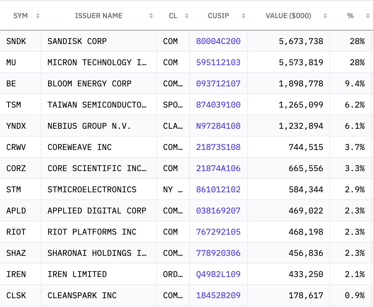The height and width of the screenshot is (307, 373).
Task: Select the 1,265,099 value for Taiwan Semiconductor
Action: [301, 105]
